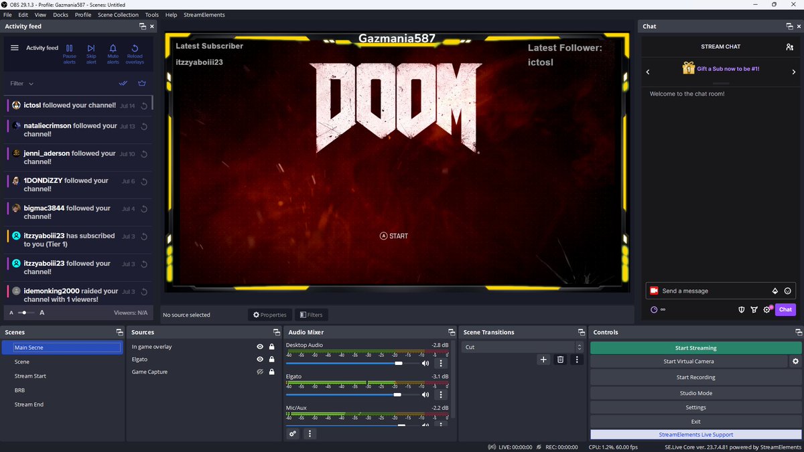Replay the ictosl follow alert
The width and height of the screenshot is (804, 452).
click(x=145, y=106)
